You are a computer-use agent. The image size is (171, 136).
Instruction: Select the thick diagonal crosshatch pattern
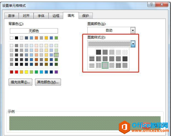[125, 59]
